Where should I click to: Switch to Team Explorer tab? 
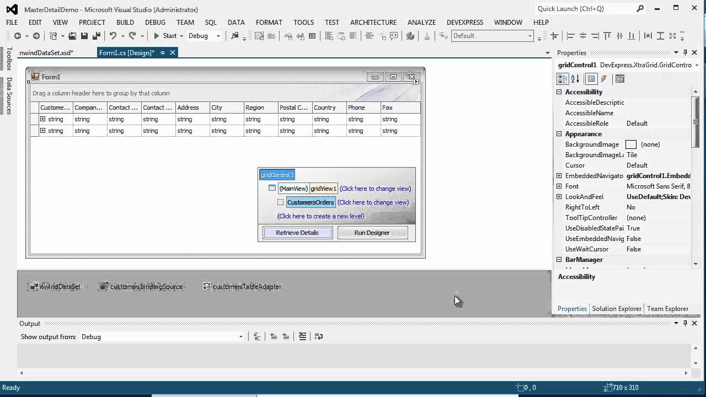tap(667, 309)
